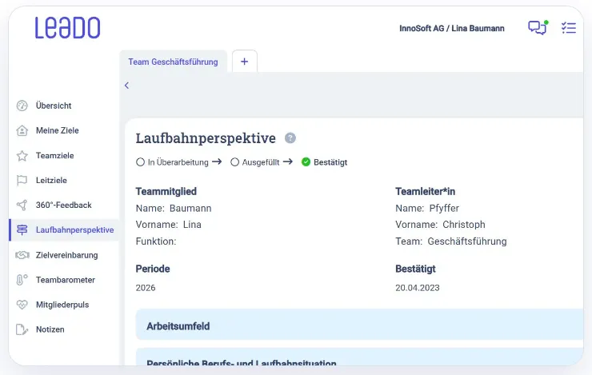
Task: Go back using the left chevron
Action: coord(127,86)
